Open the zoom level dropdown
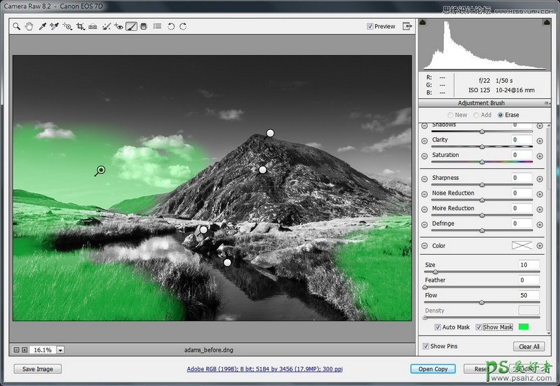 pos(60,350)
